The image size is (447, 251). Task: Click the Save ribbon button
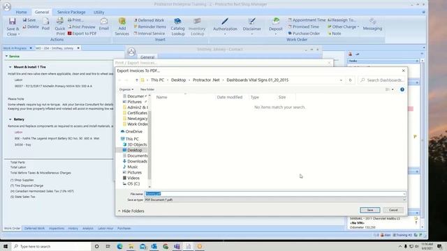pyautogui.click(x=29, y=20)
